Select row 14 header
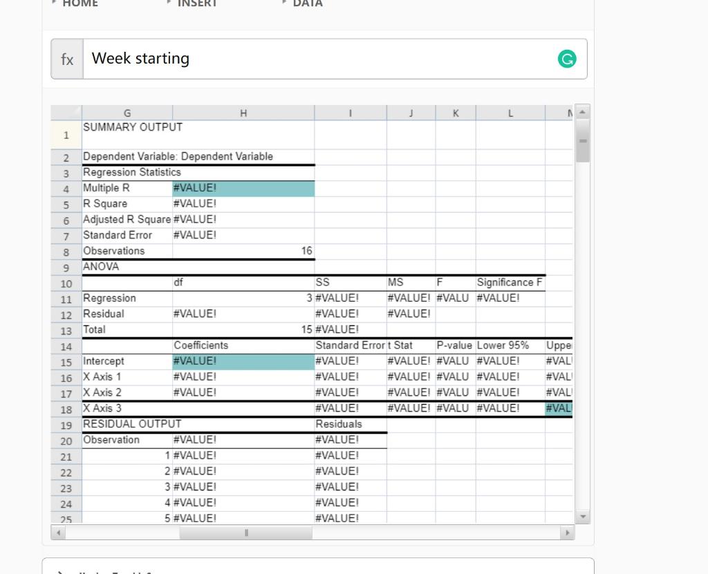The width and height of the screenshot is (708, 574). point(66,346)
